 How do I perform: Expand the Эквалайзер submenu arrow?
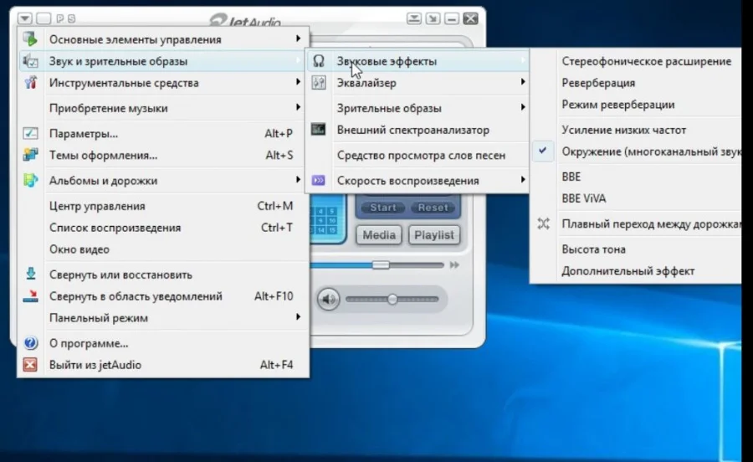522,82
